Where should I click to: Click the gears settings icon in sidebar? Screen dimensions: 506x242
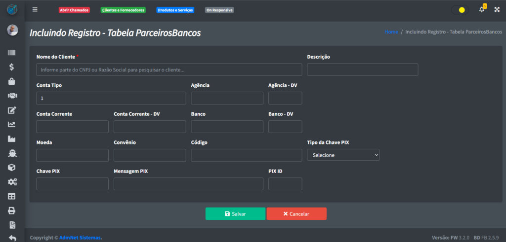12,182
